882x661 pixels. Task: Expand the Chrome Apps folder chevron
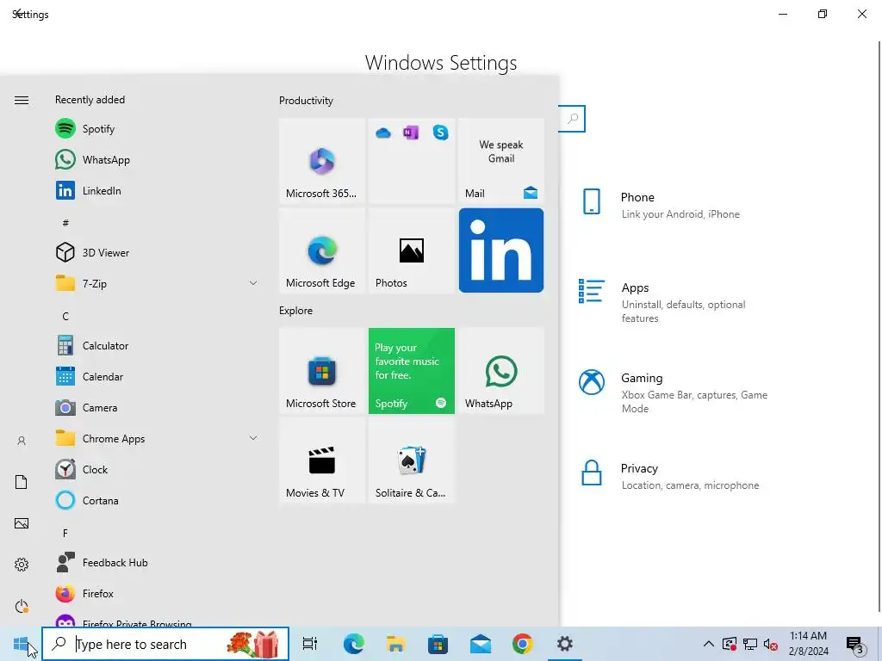click(253, 438)
